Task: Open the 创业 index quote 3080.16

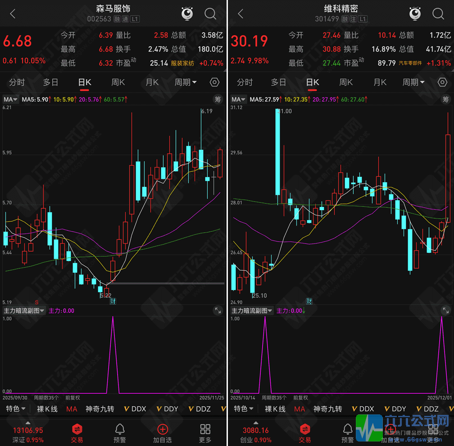Action: (x=256, y=434)
